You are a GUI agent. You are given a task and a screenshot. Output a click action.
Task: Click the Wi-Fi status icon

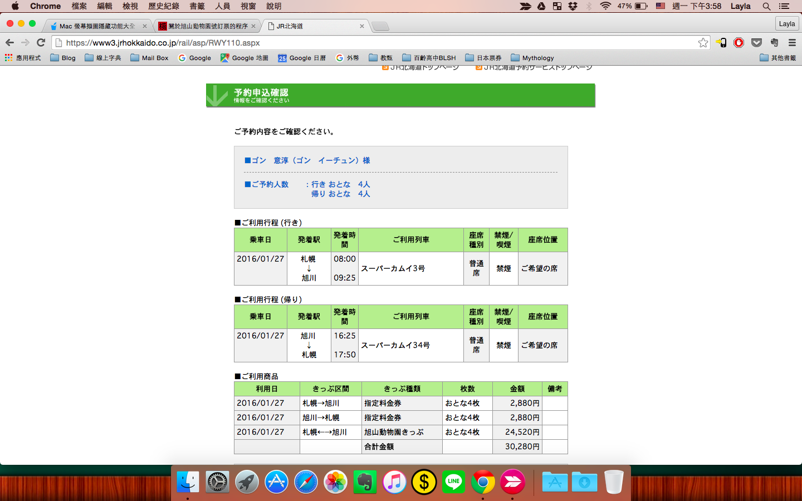605,6
